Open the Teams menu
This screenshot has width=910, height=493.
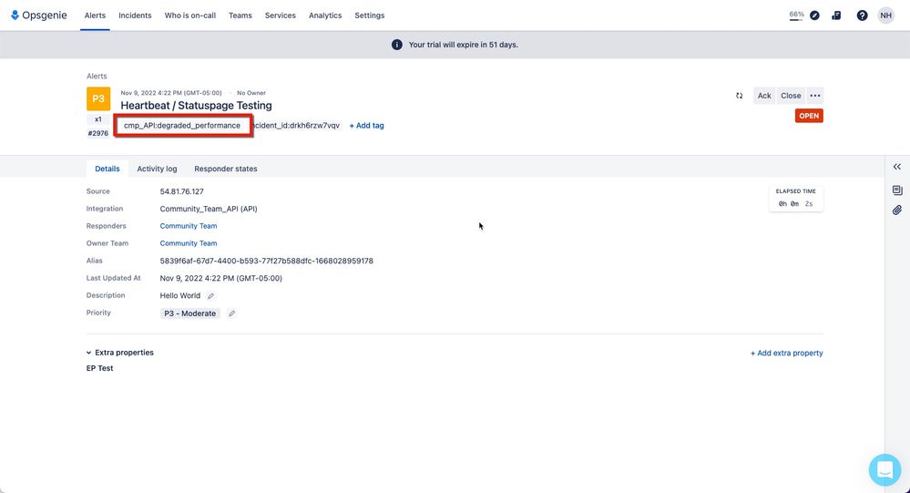pos(240,15)
